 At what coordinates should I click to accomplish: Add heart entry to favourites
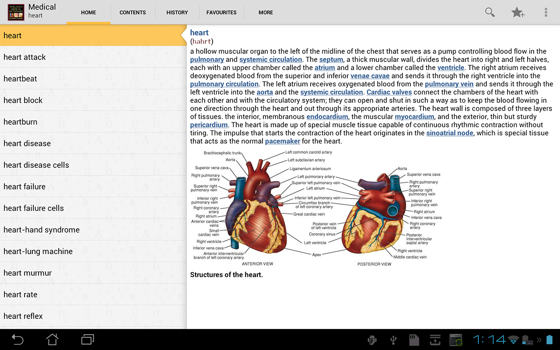(x=518, y=12)
